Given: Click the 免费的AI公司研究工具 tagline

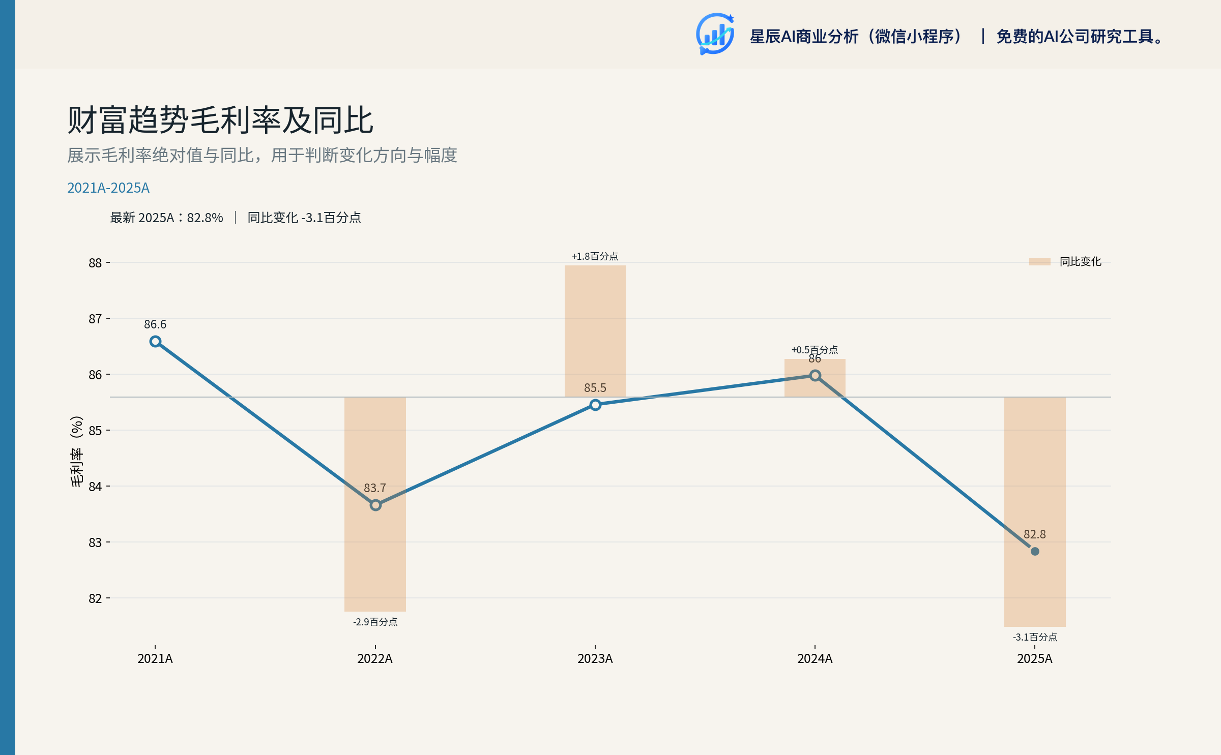Looking at the screenshot, I should 1080,37.
